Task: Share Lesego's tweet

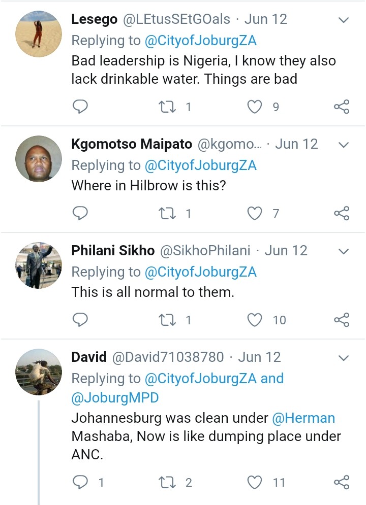Action: click(x=342, y=107)
